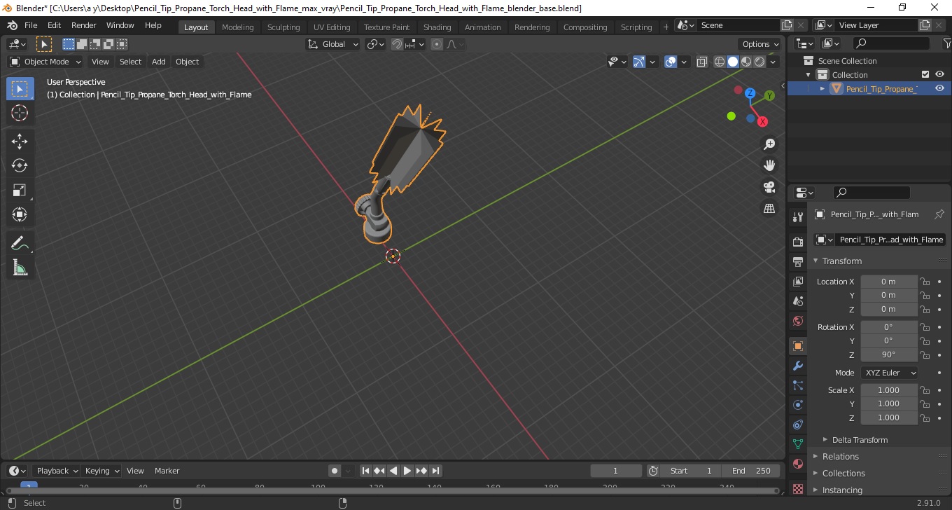Image resolution: width=952 pixels, height=510 pixels.
Task: Open the Modifier properties wrench tab
Action: click(x=797, y=366)
